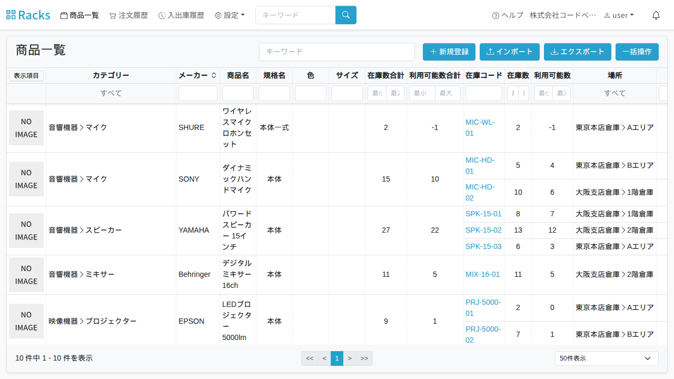Open stock code SPK-15-01
674x379 pixels.
point(483,214)
